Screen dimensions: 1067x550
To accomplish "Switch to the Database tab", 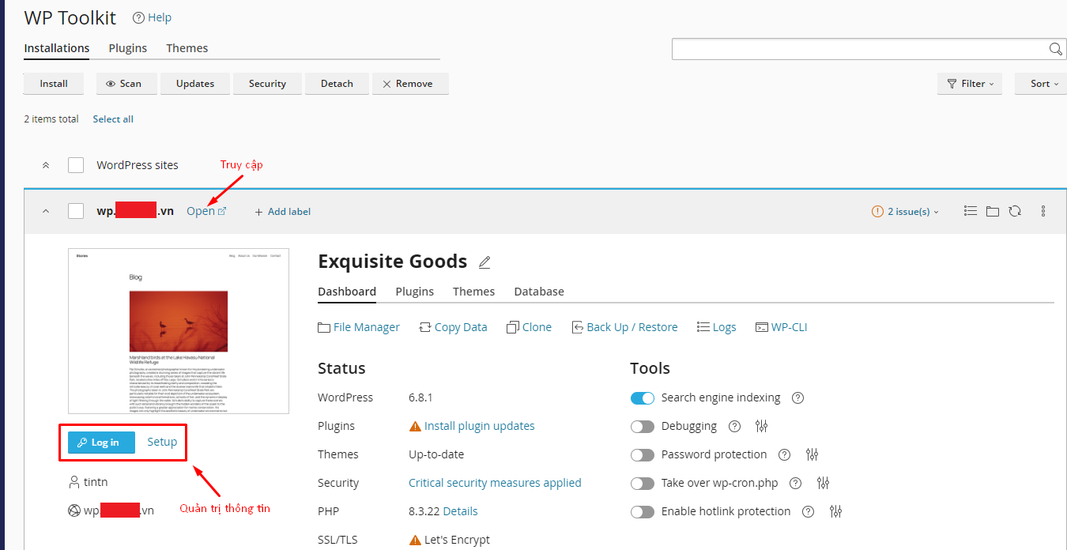I will coord(538,292).
